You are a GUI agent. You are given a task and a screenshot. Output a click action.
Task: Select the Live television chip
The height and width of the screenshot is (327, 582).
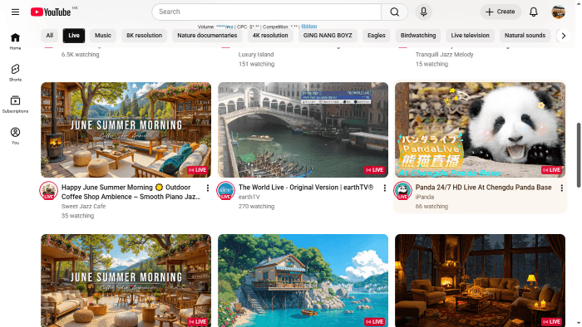[471, 36]
